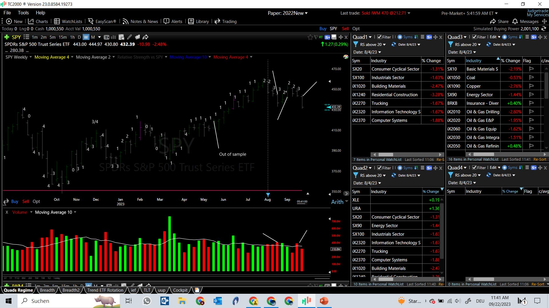Image resolution: width=549 pixels, height=308 pixels.
Task: Add symbols to Quad3 with plus icon
Action: point(504,37)
